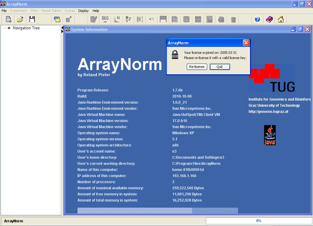The image size is (313, 226).
Task: Click the Java logo image
Action: (270, 135)
